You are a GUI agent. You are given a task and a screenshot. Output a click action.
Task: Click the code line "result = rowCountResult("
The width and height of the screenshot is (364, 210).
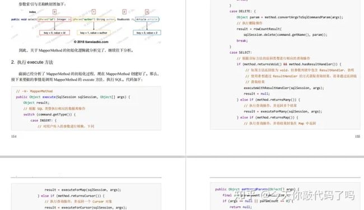click(x=259, y=29)
